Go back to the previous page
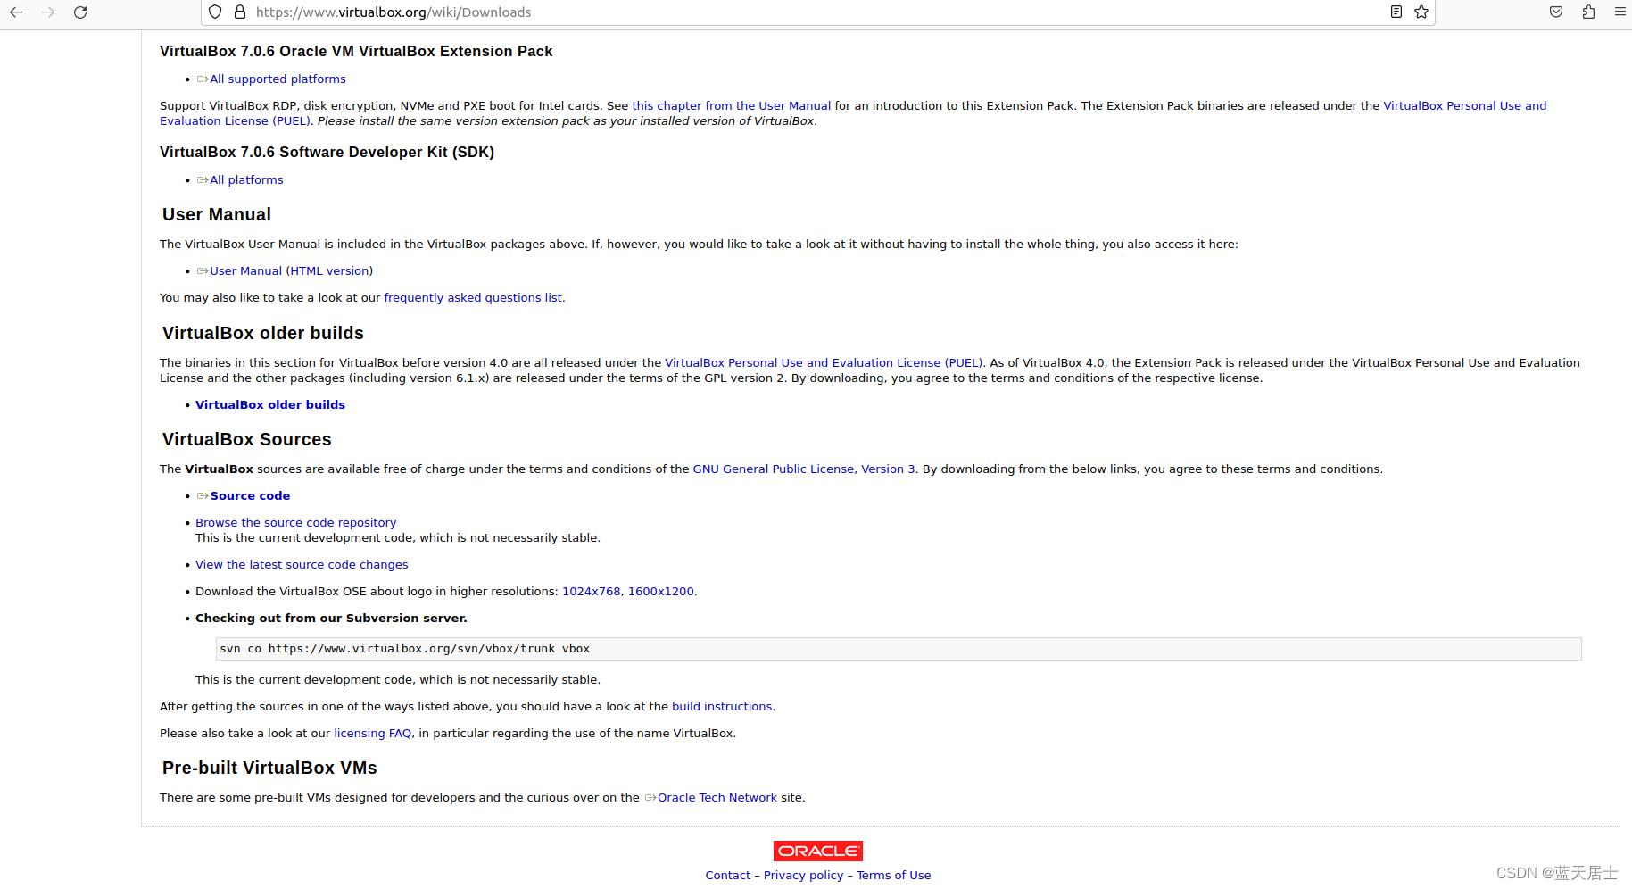The height and width of the screenshot is (889, 1632). (16, 12)
